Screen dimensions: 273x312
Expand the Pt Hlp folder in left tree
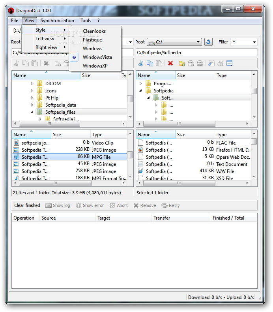tap(32, 98)
